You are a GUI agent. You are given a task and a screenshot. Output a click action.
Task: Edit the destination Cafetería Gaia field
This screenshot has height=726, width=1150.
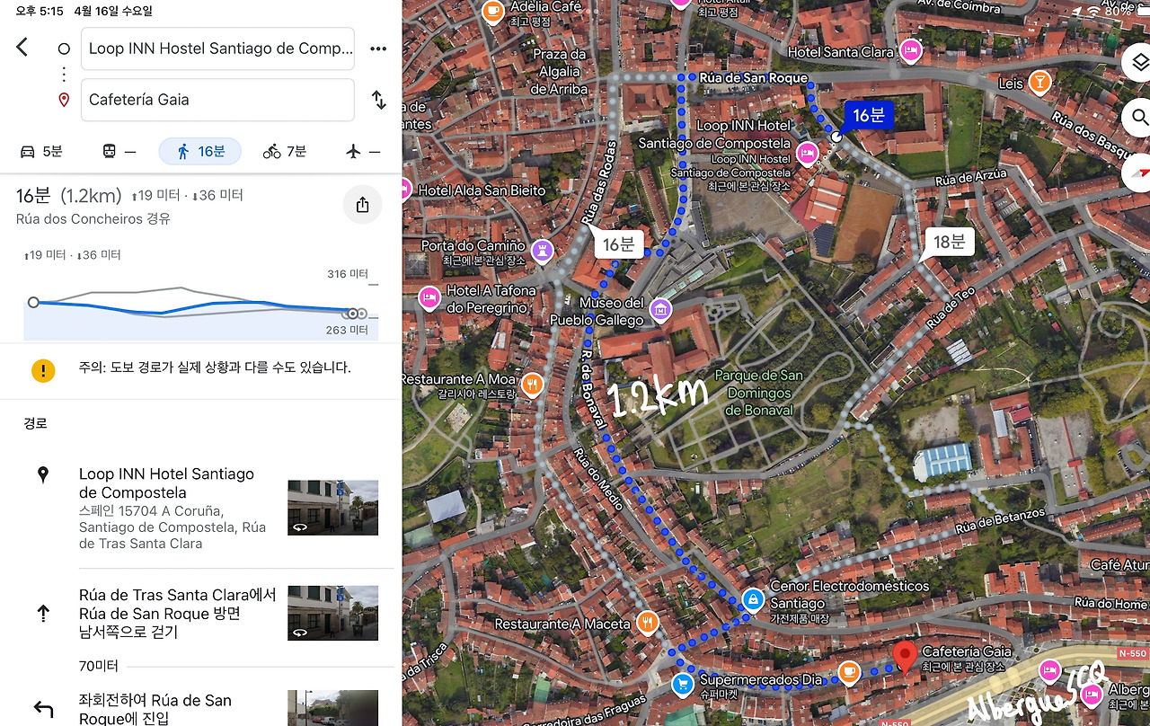click(x=217, y=100)
